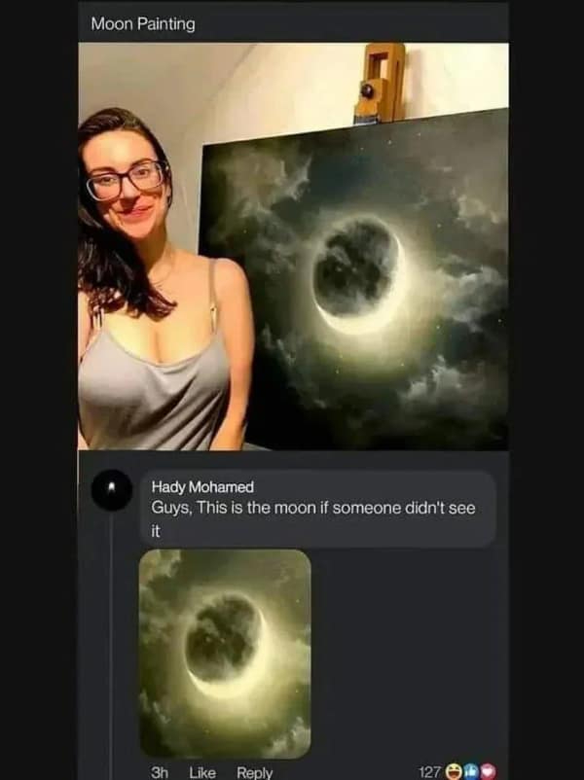Click Like under Hady Mohamed's comment
The height and width of the screenshot is (780, 584).
pos(202,772)
